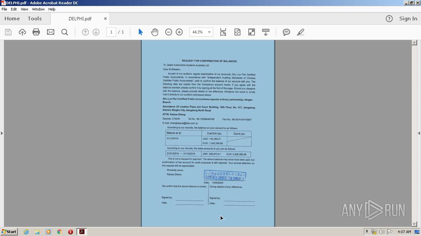Open the Edit menu

[14, 9]
